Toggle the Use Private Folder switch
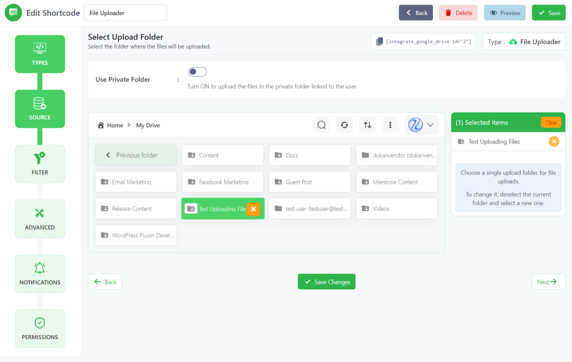Viewport: 572px width, 362px height. tap(197, 72)
